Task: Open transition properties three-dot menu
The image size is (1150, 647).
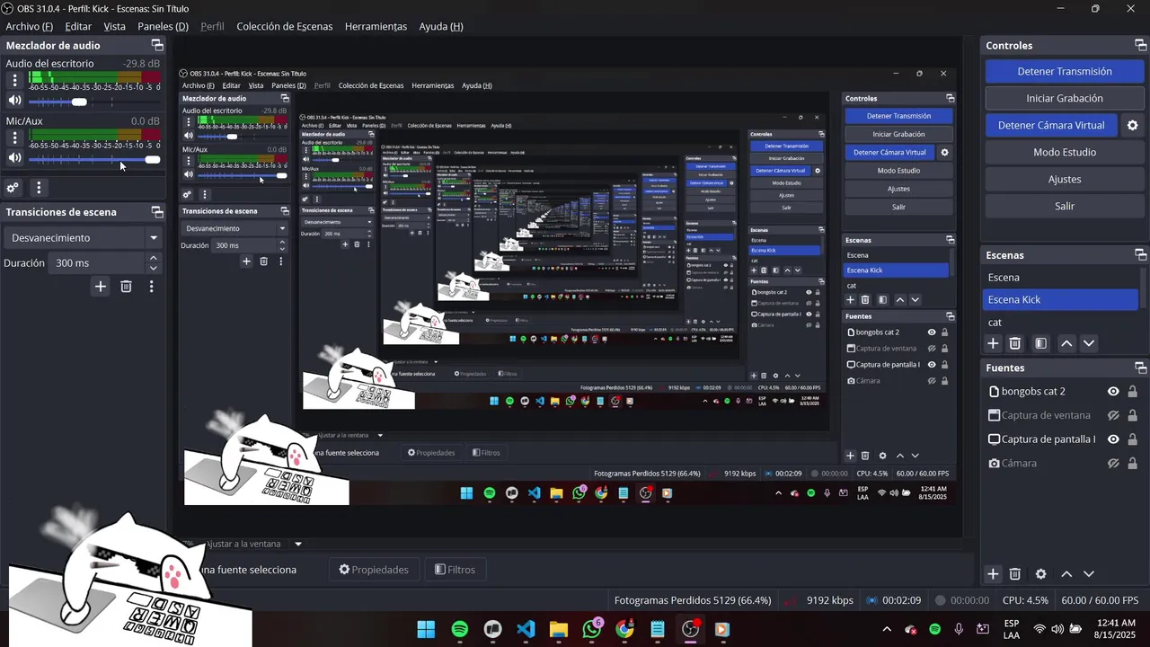Action: (151, 287)
